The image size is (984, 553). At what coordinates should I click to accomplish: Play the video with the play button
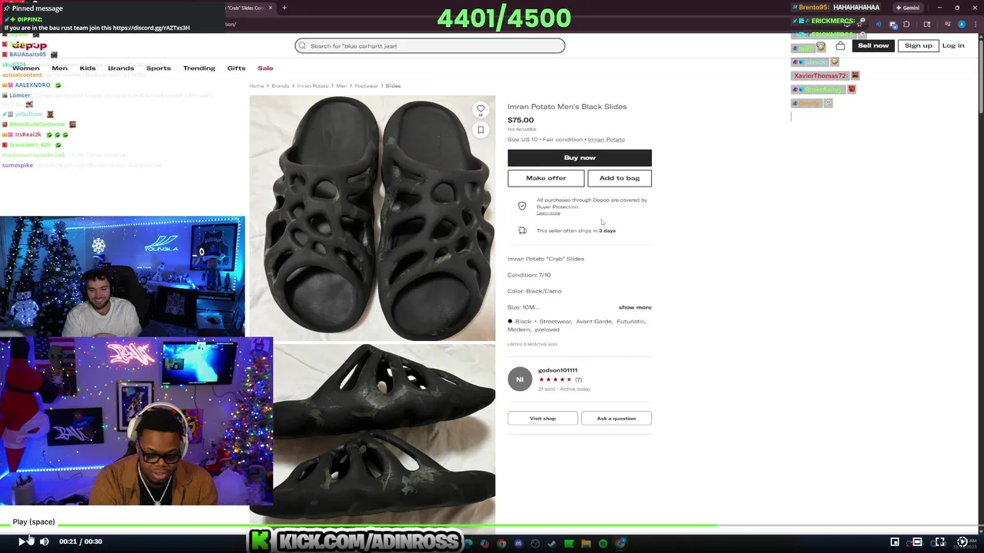[22, 541]
